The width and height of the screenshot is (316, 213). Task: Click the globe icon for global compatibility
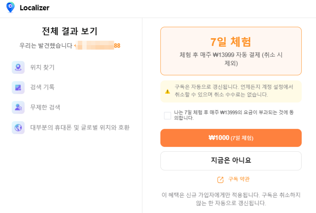18,127
